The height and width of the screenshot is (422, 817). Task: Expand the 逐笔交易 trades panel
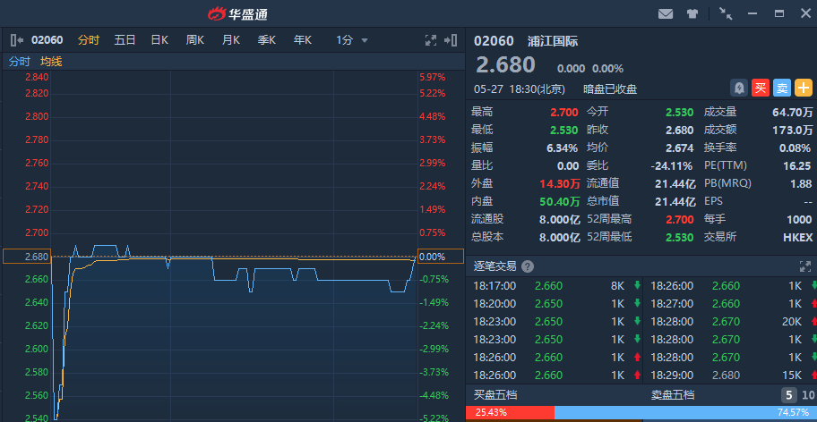tap(805, 267)
